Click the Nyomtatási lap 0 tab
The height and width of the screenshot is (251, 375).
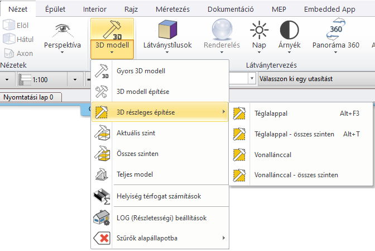click(29, 97)
